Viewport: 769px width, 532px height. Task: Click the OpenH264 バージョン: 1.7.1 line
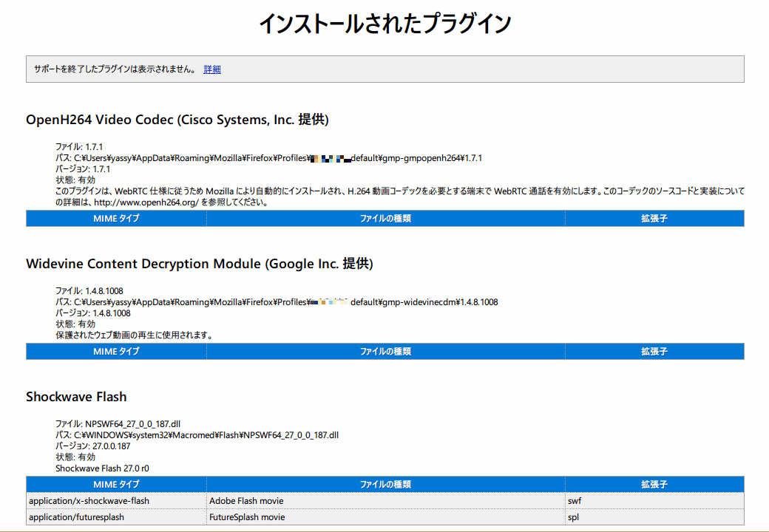point(83,169)
